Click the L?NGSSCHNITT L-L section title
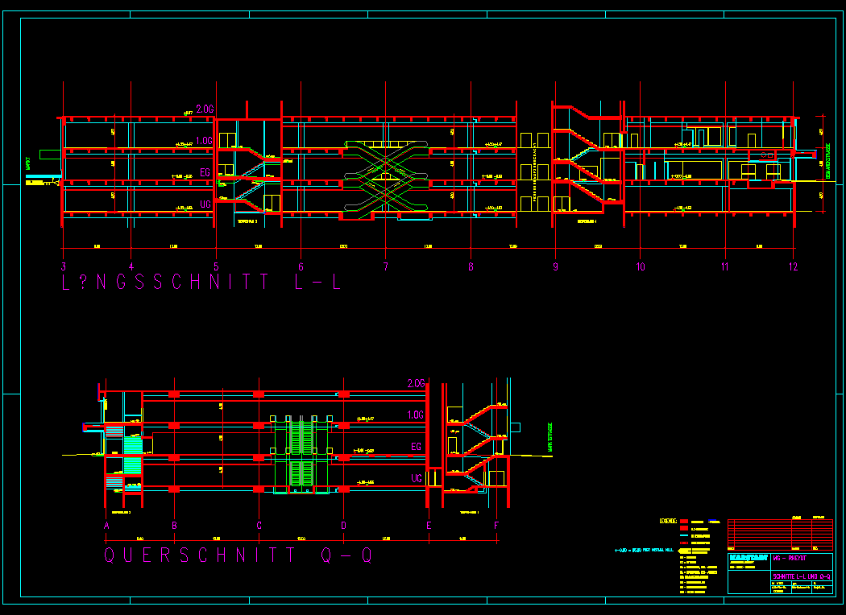 click(201, 283)
